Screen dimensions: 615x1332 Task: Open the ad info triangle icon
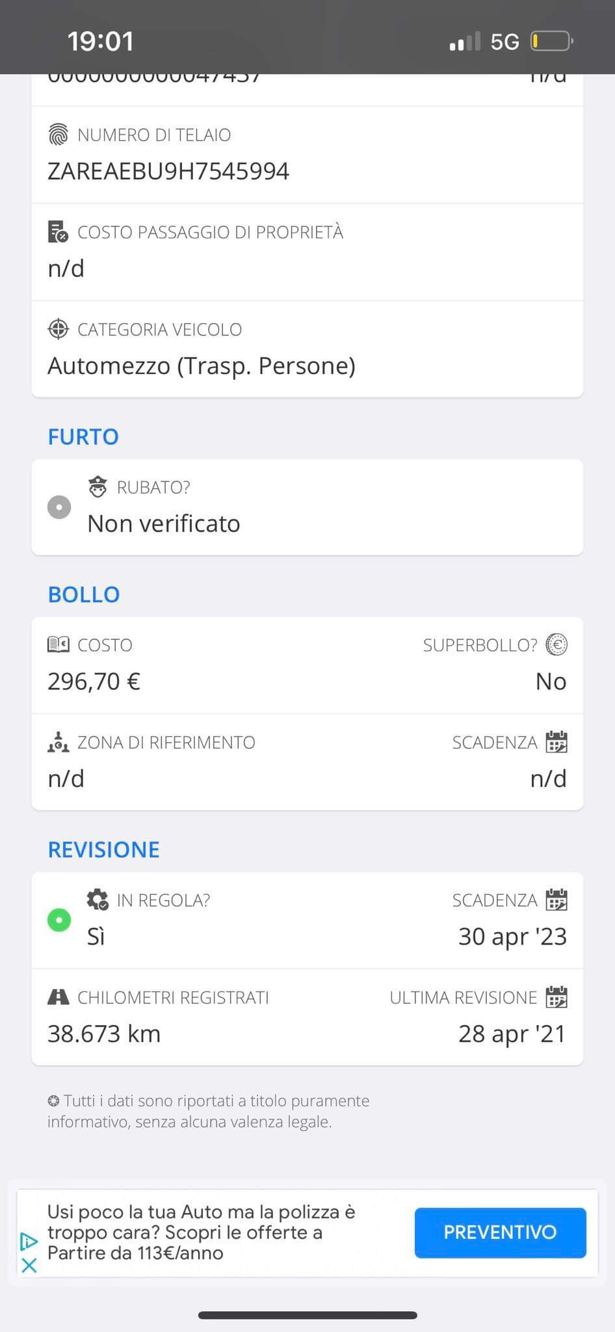tap(29, 1242)
